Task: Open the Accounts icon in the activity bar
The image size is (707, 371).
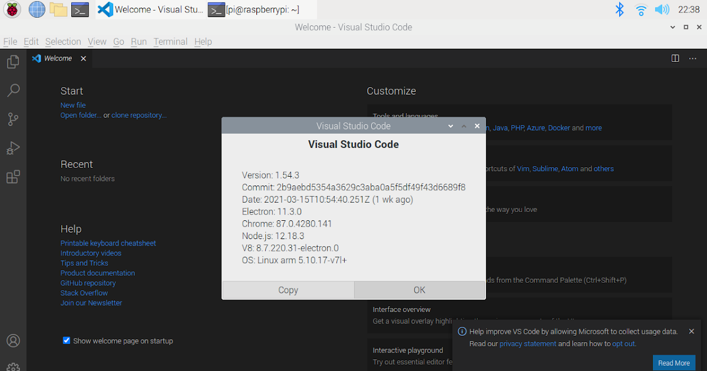Action: pyautogui.click(x=13, y=340)
